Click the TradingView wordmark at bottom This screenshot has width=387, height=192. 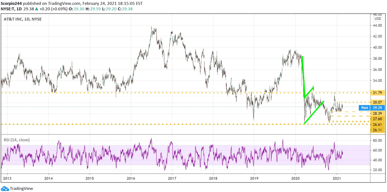tap(21, 189)
